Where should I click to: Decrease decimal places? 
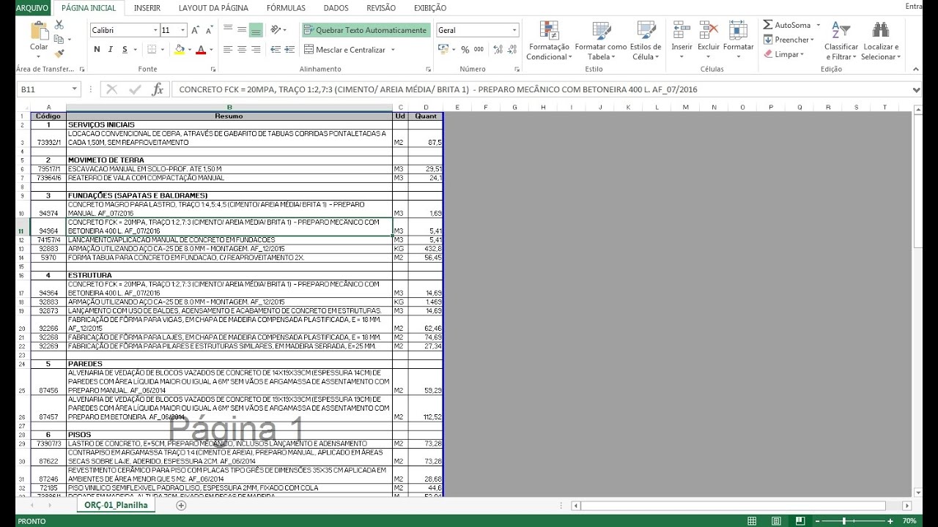(512, 50)
